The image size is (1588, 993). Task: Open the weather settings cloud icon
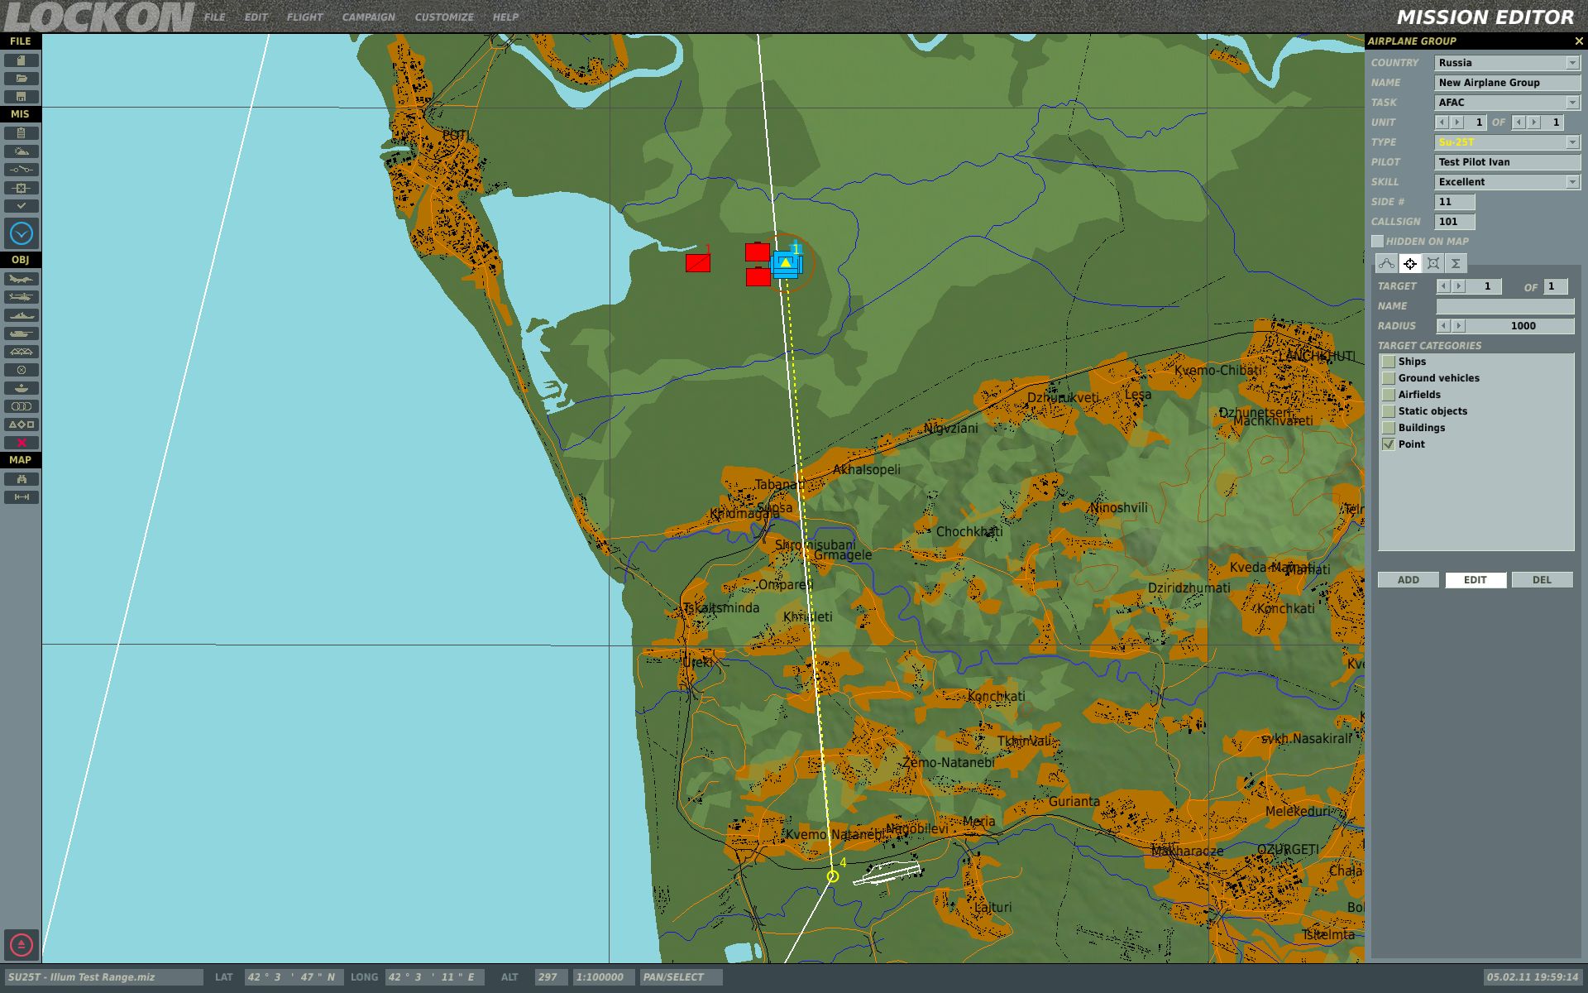[22, 151]
